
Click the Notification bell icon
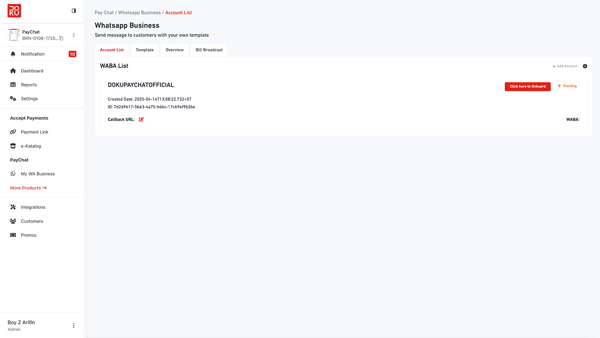13,54
